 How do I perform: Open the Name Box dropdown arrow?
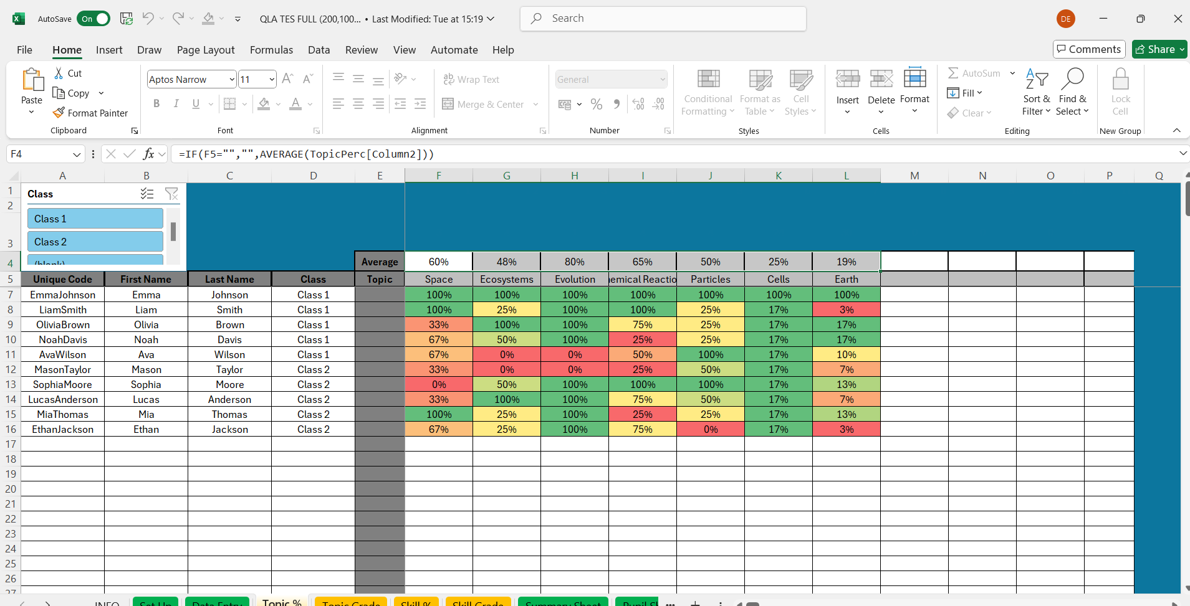tap(77, 154)
